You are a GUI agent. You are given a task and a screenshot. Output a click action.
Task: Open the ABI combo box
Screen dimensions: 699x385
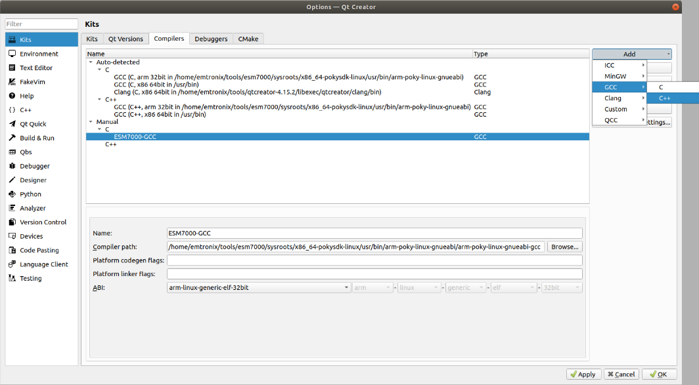pyautogui.click(x=259, y=287)
